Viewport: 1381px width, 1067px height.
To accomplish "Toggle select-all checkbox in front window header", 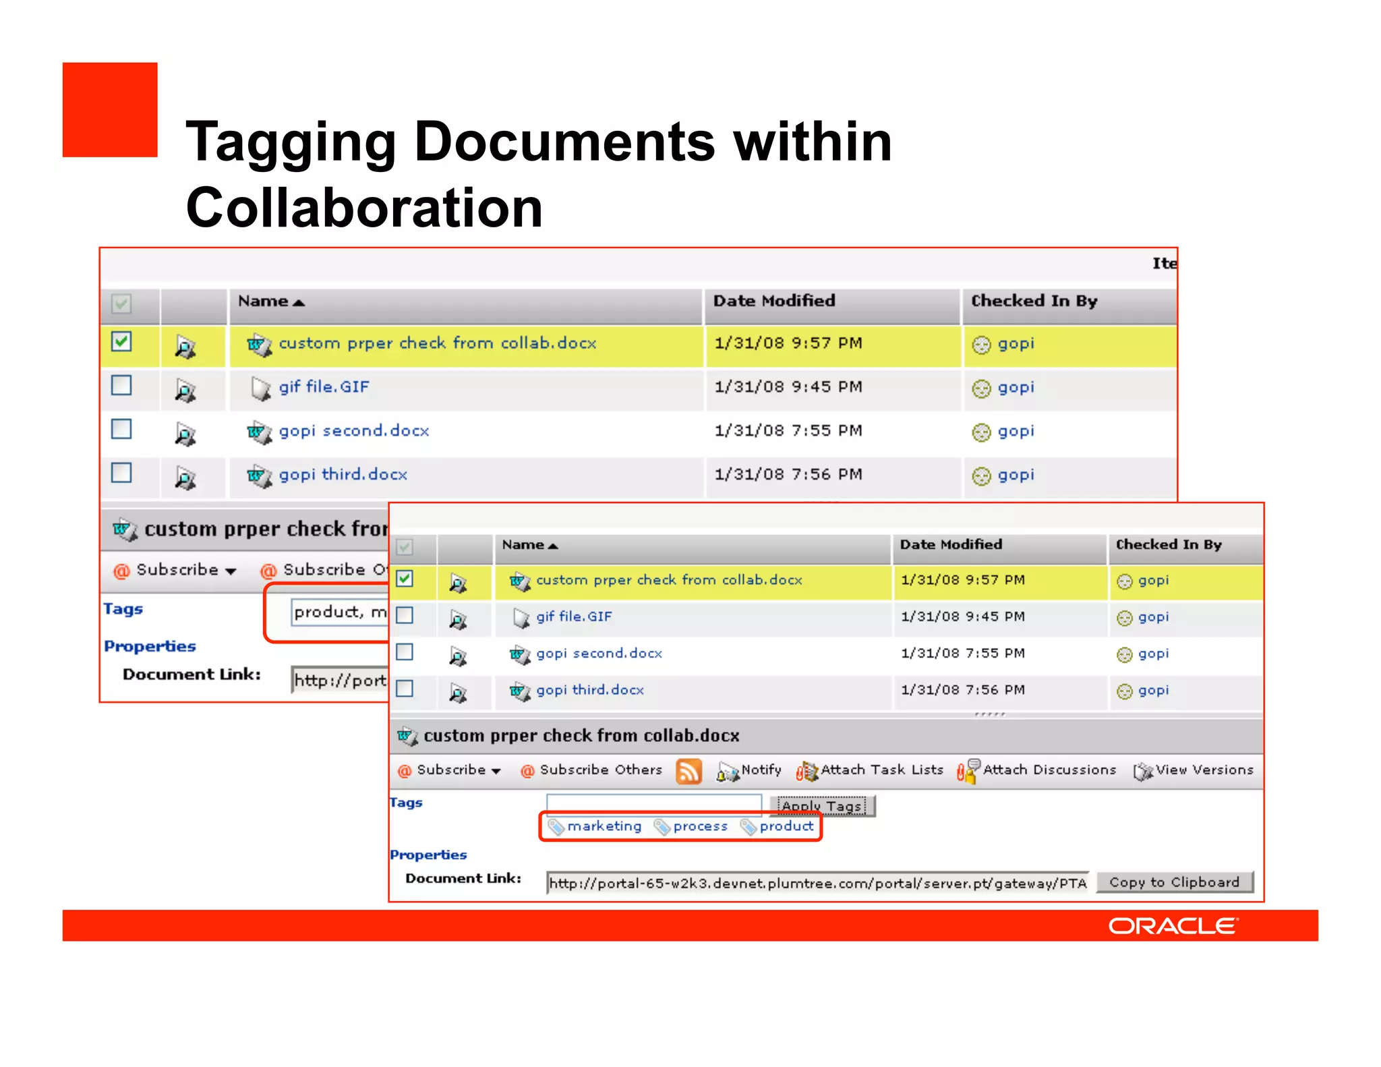I will [405, 547].
